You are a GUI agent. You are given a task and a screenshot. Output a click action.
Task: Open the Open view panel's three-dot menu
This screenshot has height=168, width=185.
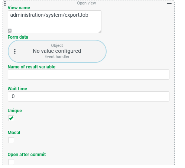[x=5, y=3]
